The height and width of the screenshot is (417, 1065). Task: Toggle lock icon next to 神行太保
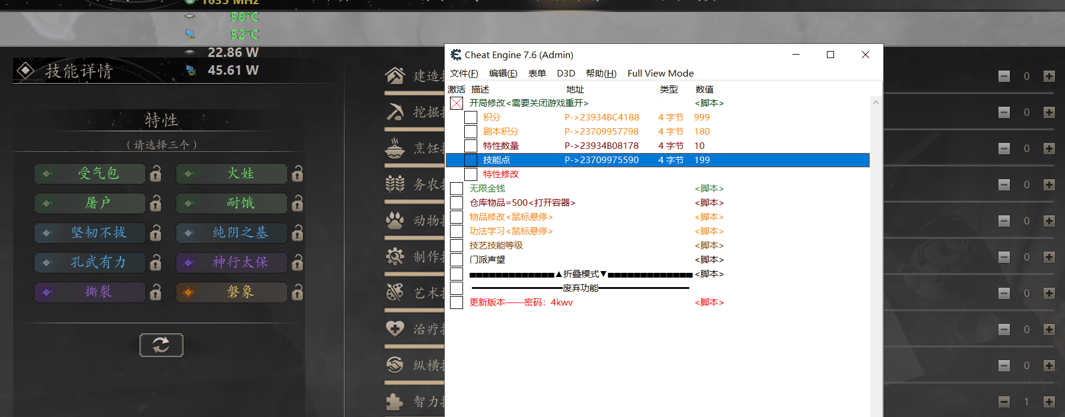click(297, 262)
